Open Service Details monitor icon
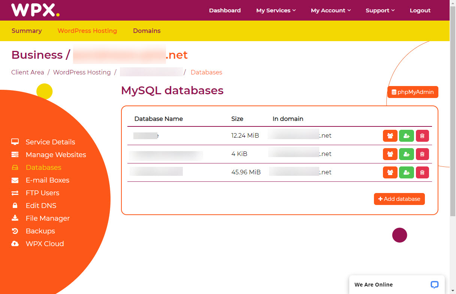 (15, 142)
